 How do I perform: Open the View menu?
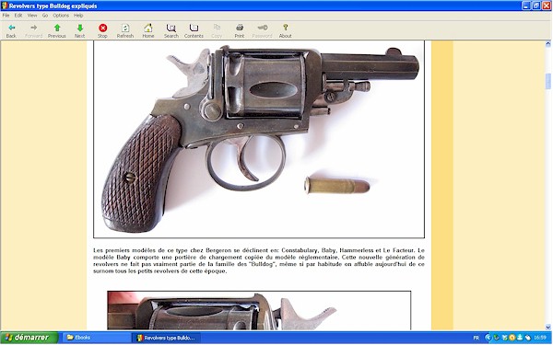pyautogui.click(x=32, y=16)
